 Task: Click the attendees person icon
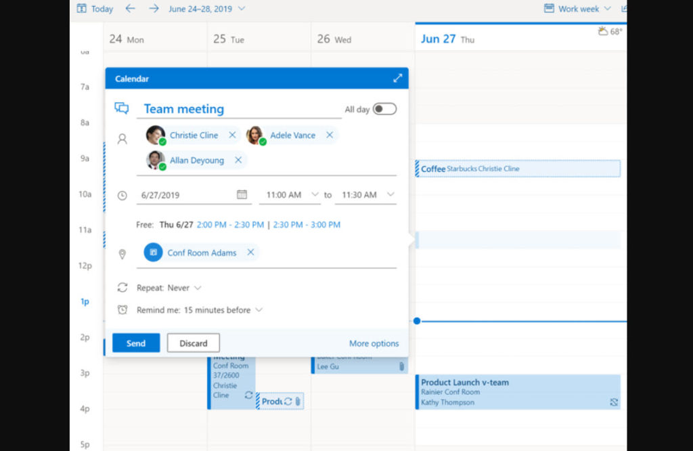pos(122,139)
